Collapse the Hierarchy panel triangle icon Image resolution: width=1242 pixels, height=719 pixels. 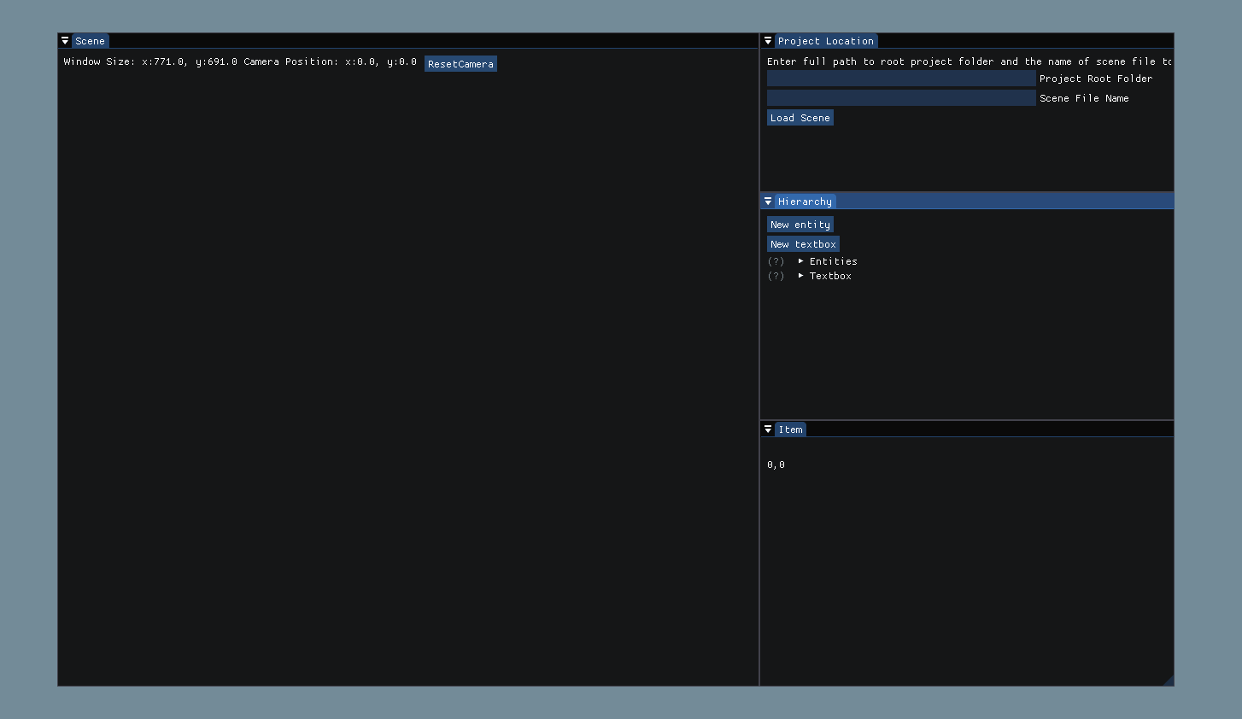[x=768, y=201]
